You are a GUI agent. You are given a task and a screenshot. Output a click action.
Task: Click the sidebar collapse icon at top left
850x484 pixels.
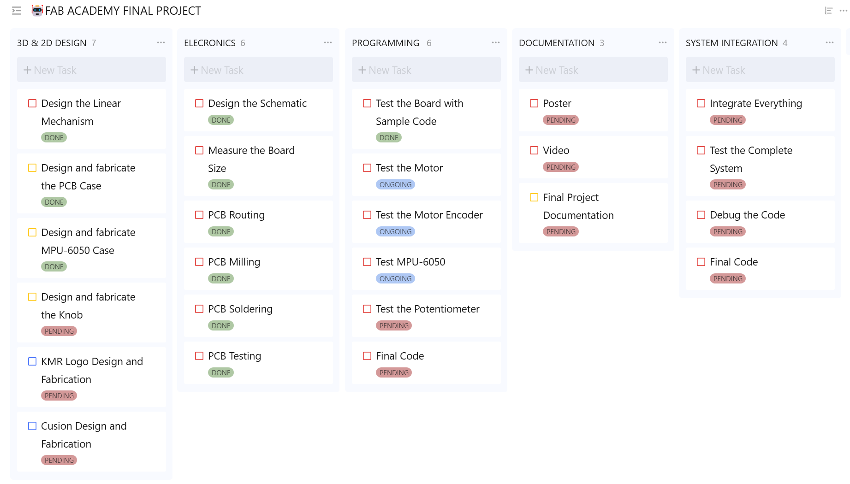point(17,11)
